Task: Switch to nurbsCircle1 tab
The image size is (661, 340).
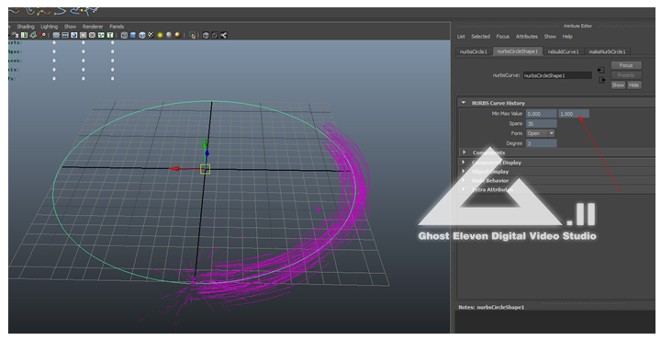Action: point(474,51)
